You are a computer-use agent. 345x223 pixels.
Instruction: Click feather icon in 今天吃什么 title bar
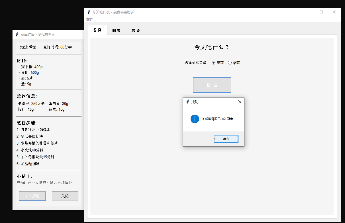point(89,12)
